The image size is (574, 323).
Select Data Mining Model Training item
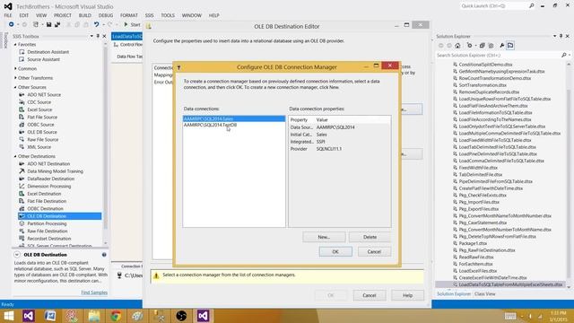(55, 171)
